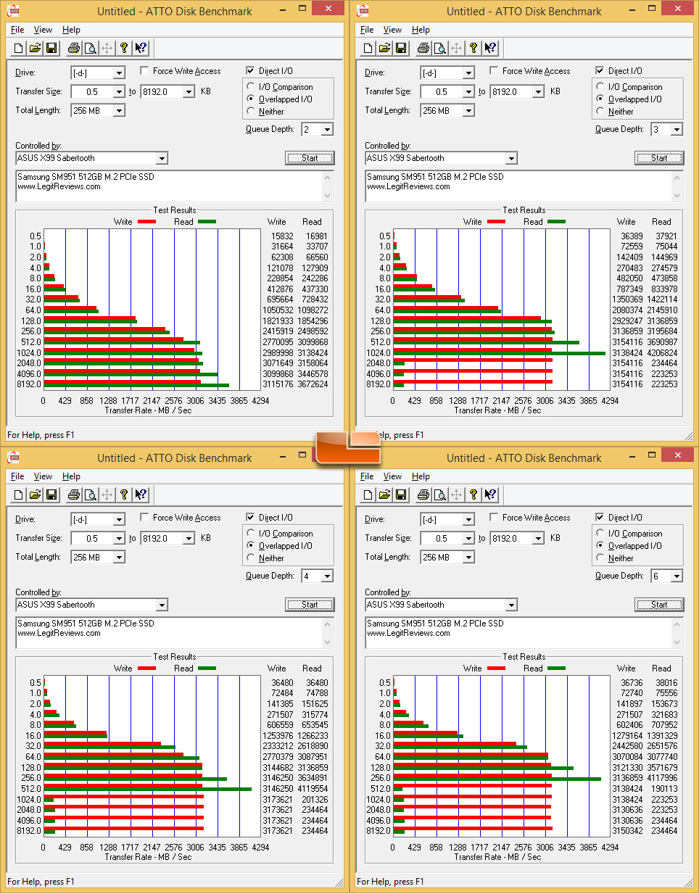Click Open folder icon in Queue Depth 2 window

(35, 49)
